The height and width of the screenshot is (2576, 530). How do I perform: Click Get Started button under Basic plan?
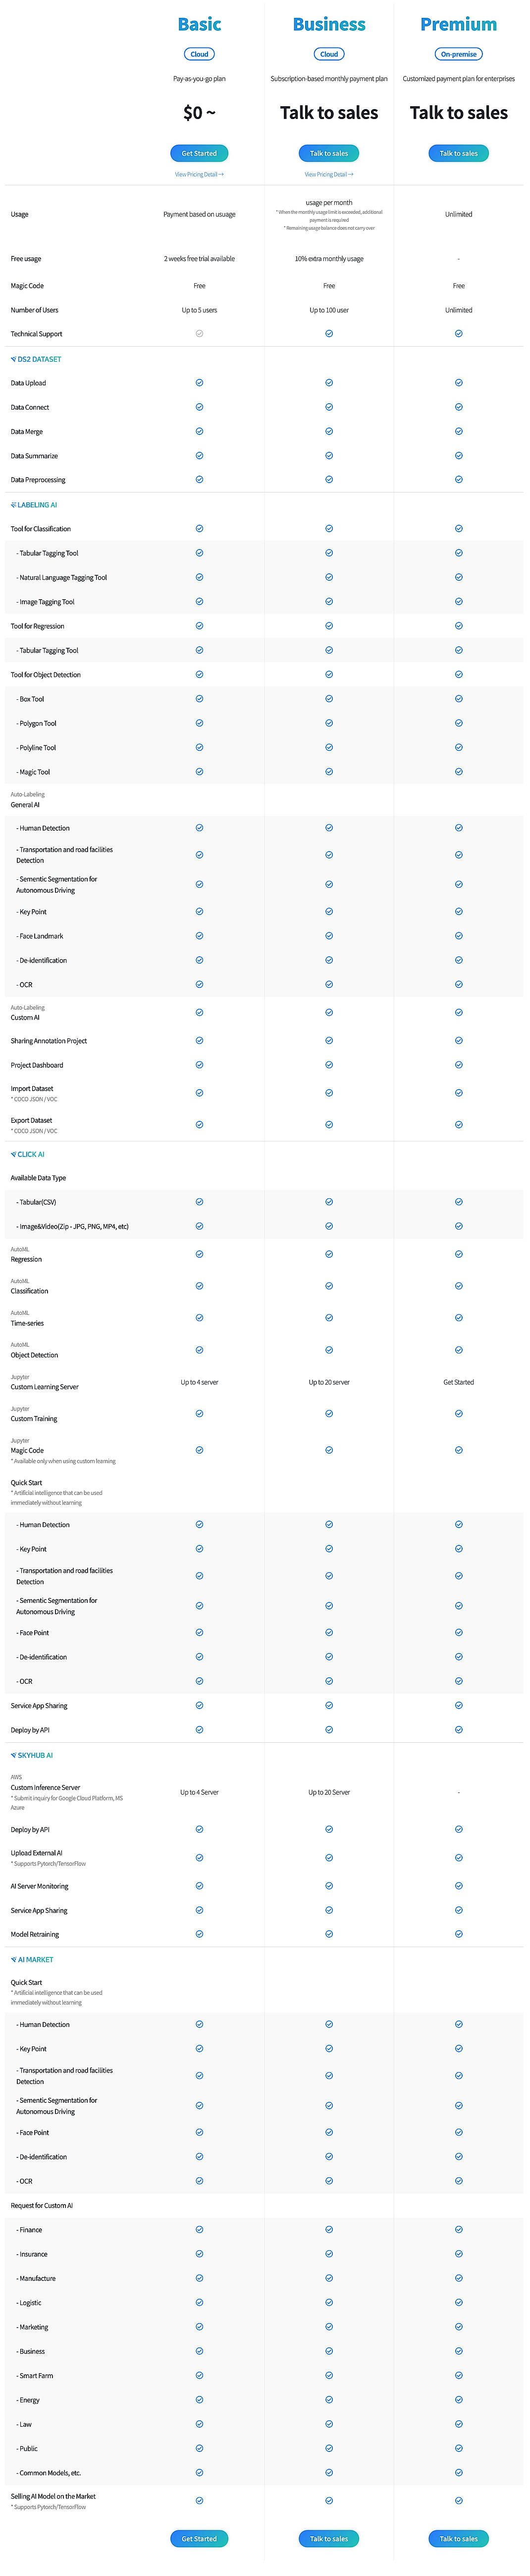tap(199, 153)
